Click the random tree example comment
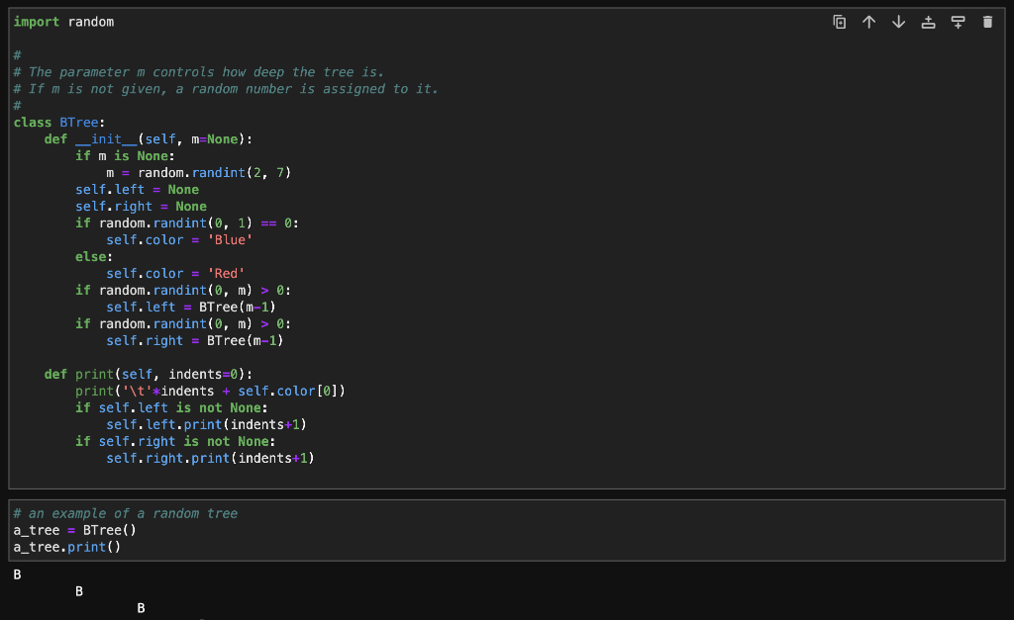This screenshot has height=620, width=1014. click(123, 513)
